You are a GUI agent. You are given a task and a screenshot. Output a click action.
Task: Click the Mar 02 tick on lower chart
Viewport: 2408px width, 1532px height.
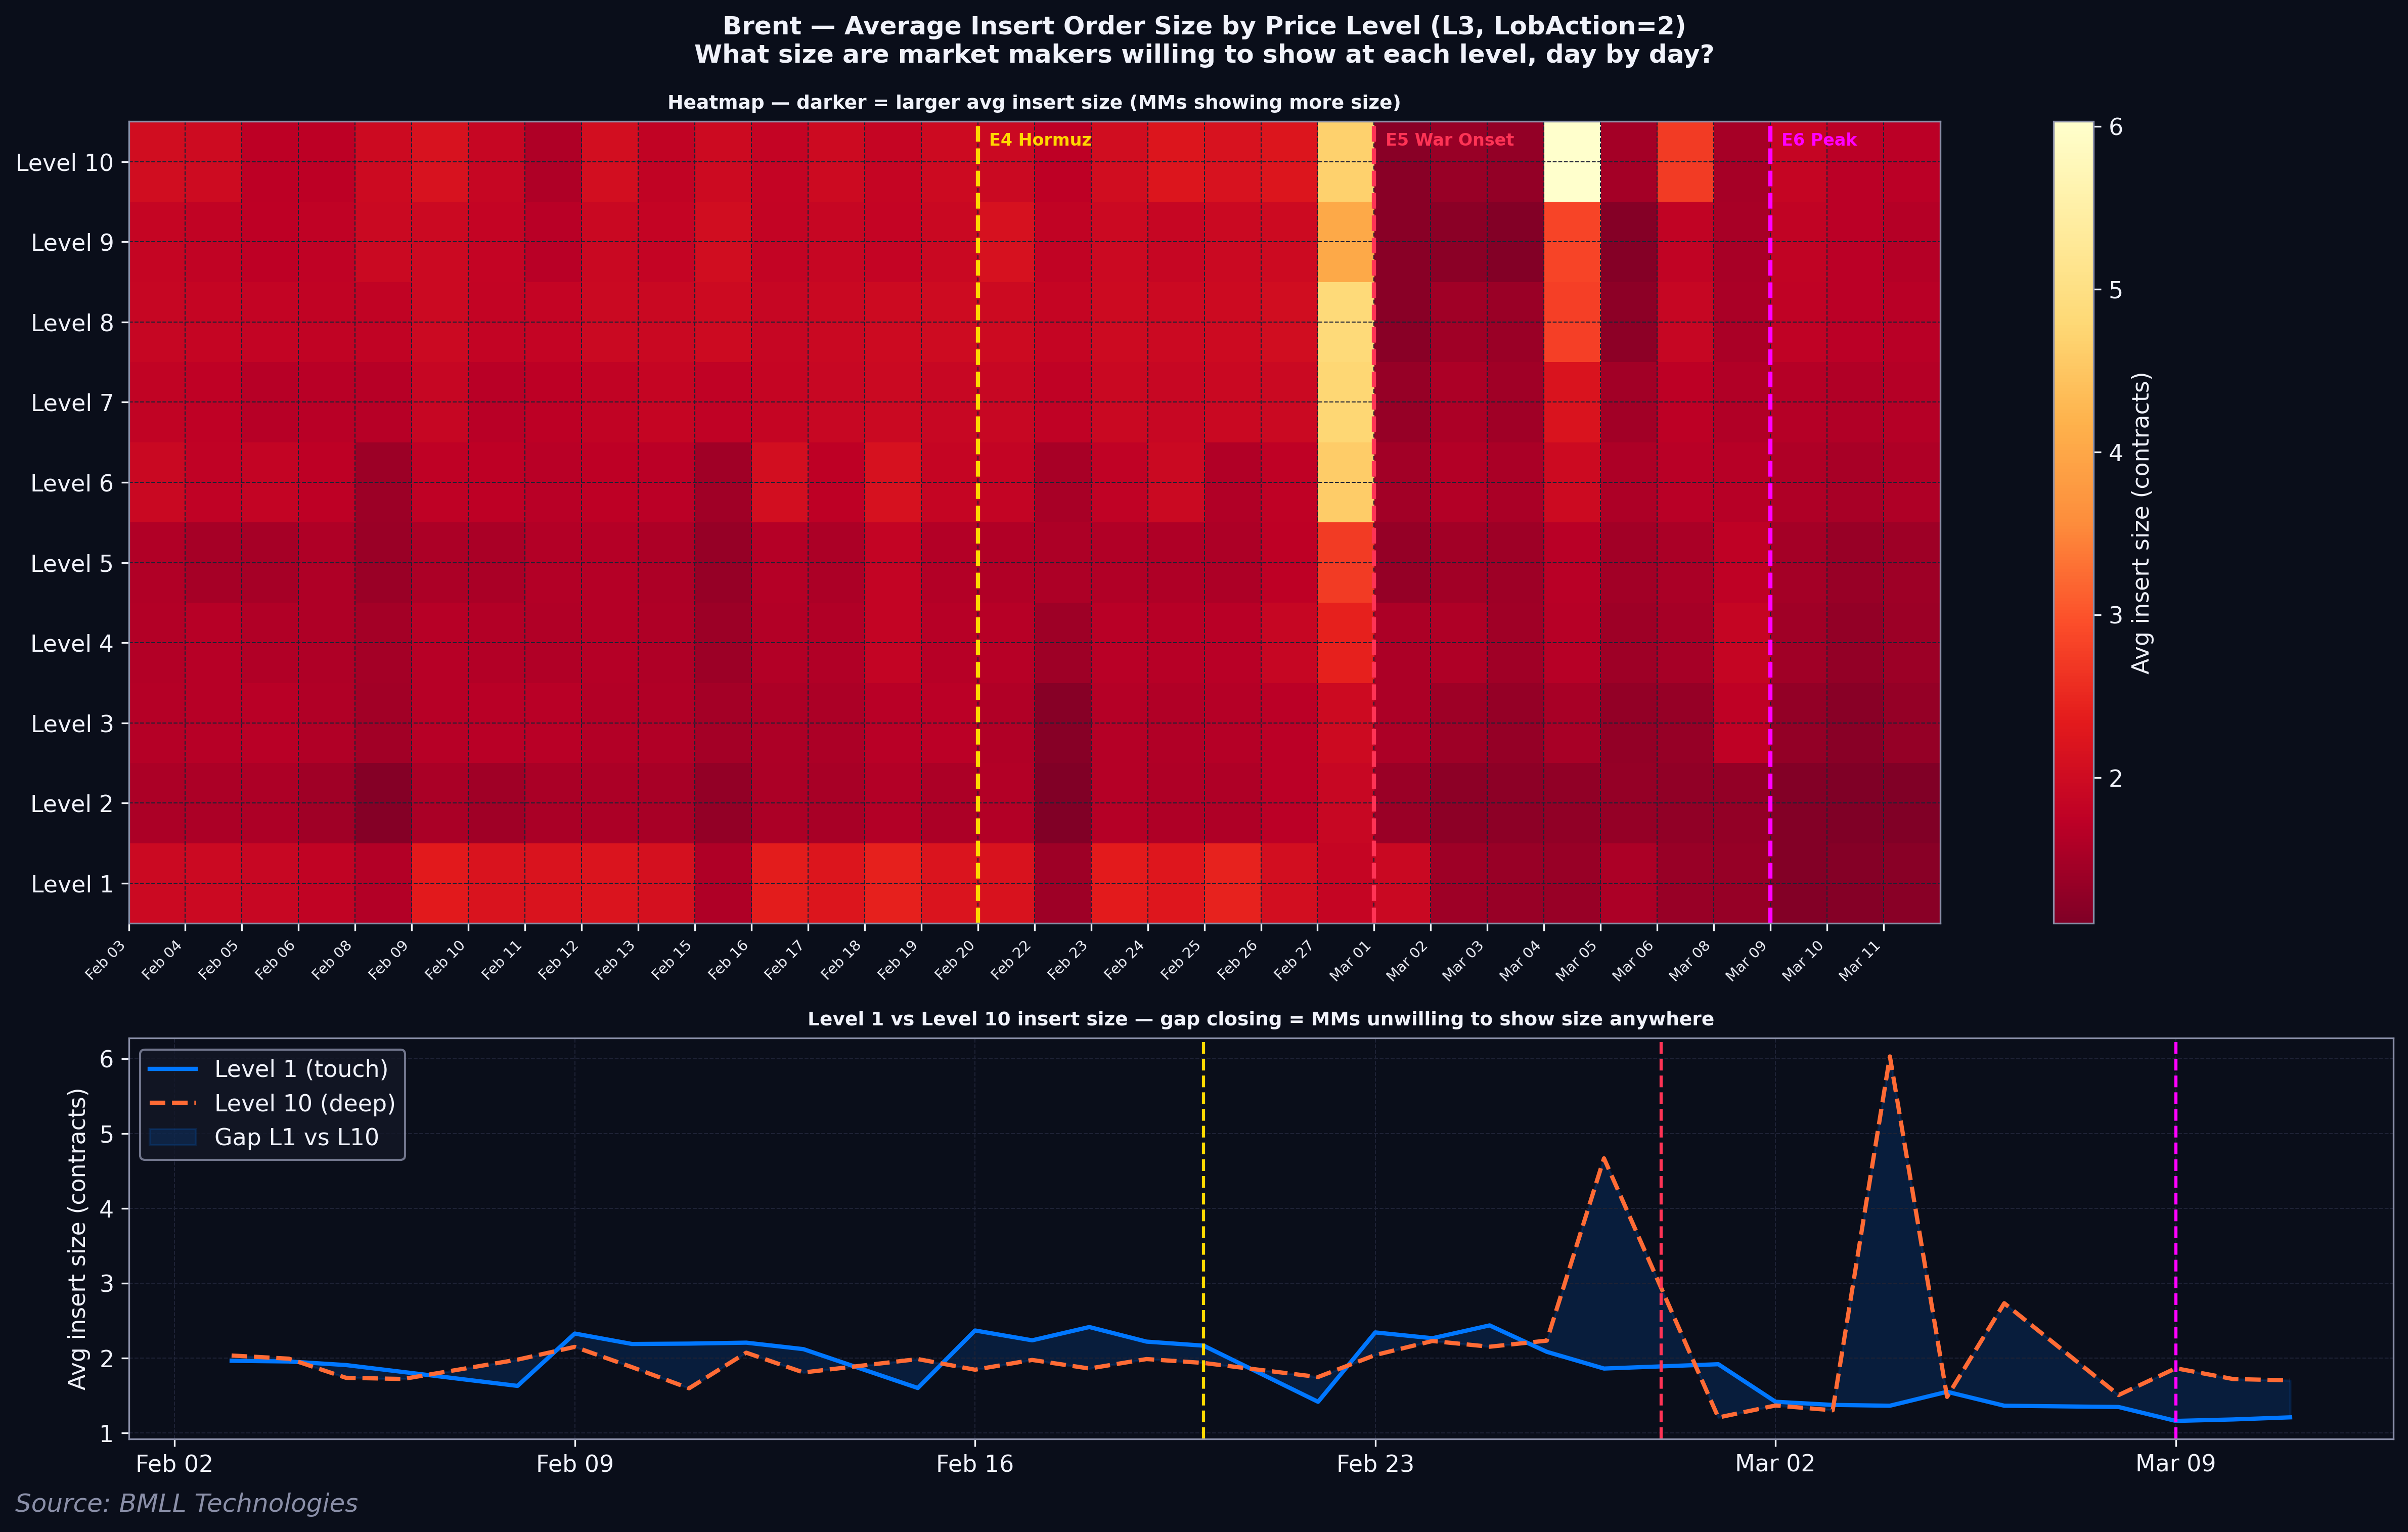(x=1775, y=1464)
